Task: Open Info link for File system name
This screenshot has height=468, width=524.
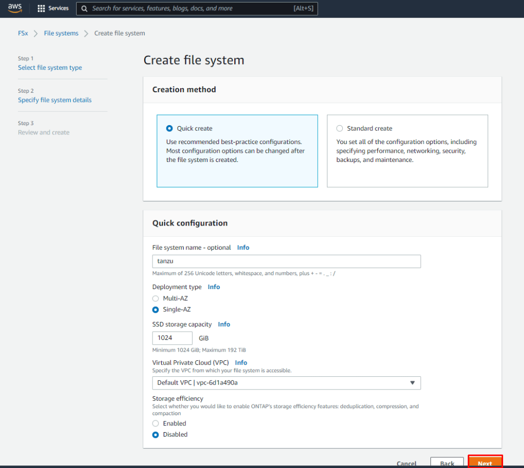Action: click(x=243, y=248)
